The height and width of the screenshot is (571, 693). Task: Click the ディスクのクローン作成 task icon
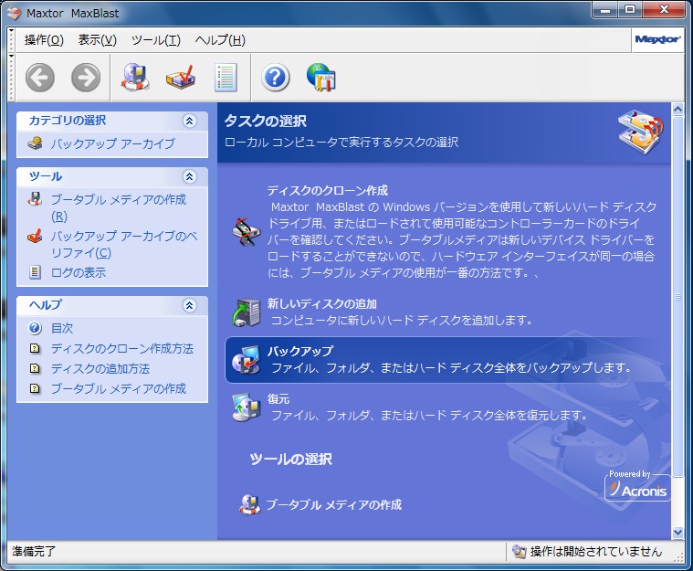coord(247,231)
